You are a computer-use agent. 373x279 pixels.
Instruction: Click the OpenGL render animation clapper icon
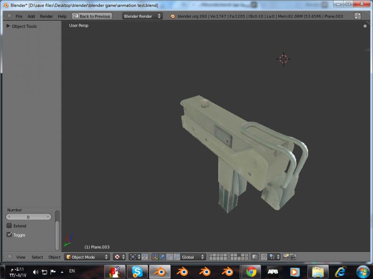(x=294, y=257)
